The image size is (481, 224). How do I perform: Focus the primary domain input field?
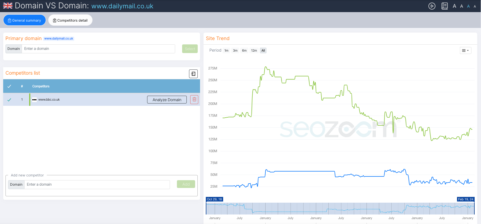(x=98, y=49)
